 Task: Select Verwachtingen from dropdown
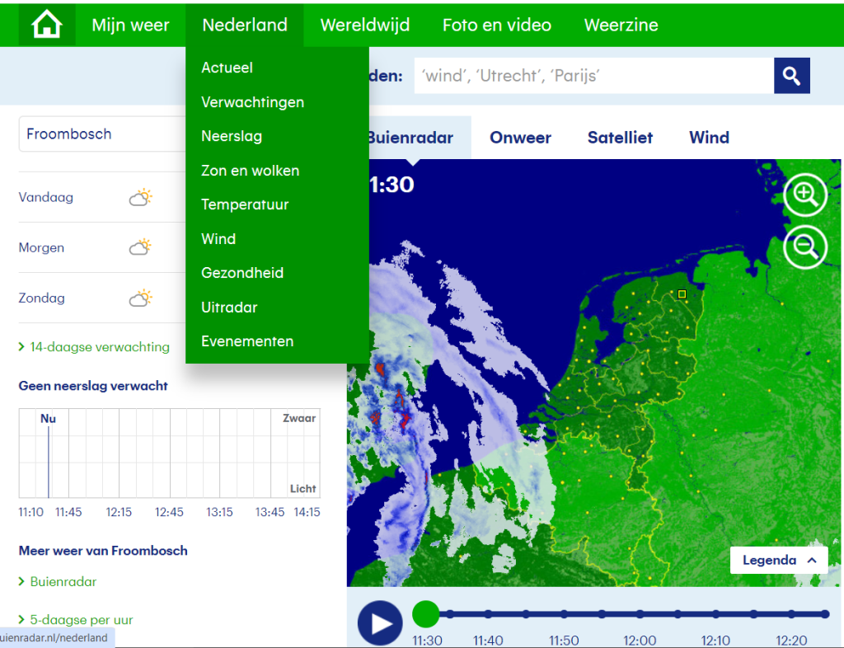pyautogui.click(x=252, y=102)
